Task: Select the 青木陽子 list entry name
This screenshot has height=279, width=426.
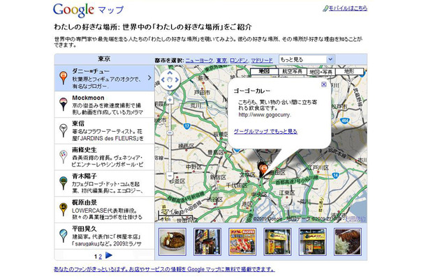Action: pyautogui.click(x=85, y=176)
